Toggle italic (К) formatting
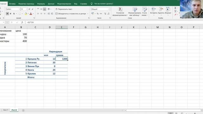Viewport: 203px width, 114px height. click(x=10, y=14)
